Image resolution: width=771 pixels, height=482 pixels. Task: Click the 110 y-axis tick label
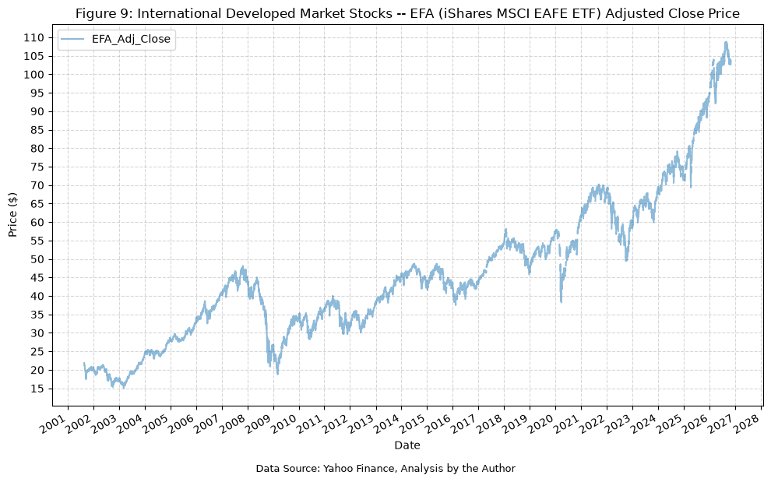tap(33, 38)
